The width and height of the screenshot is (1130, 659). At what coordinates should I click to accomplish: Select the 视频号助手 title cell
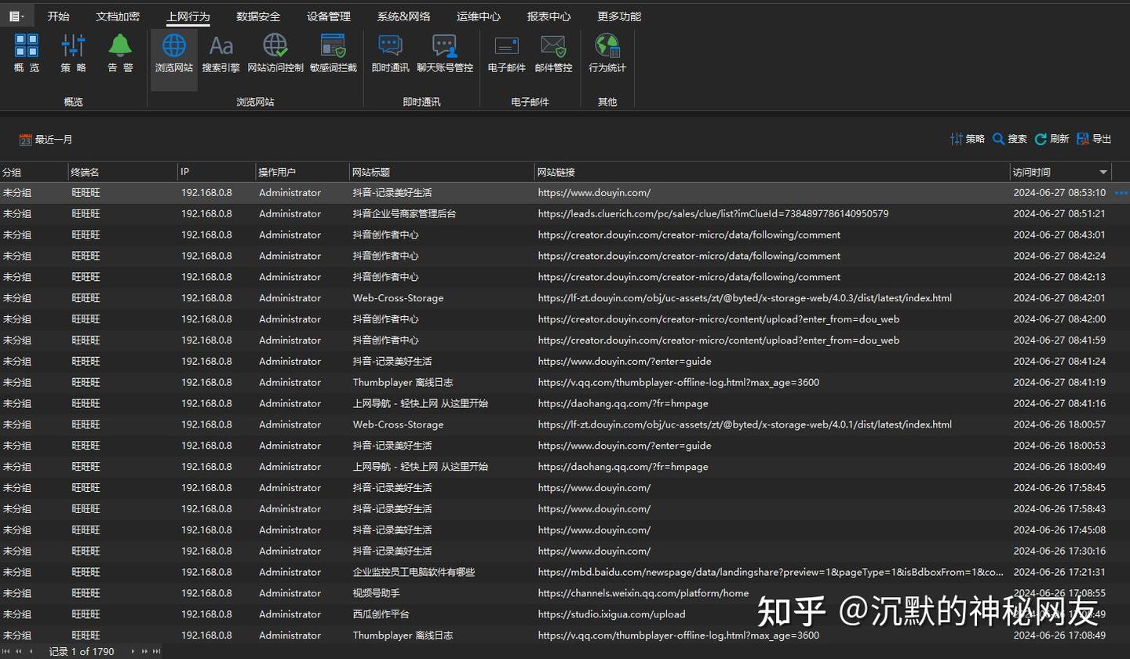point(376,593)
